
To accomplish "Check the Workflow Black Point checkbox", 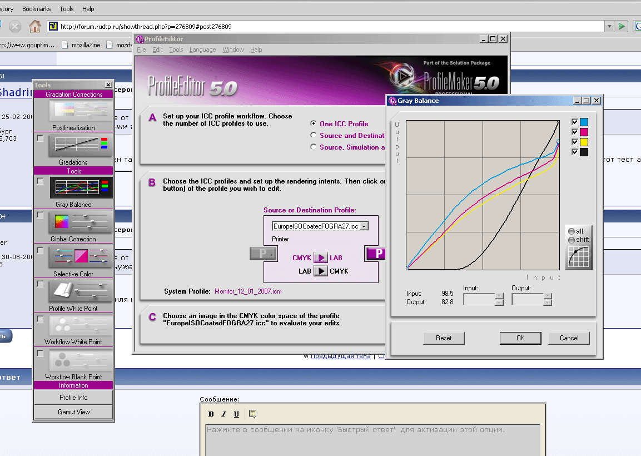I will click(x=40, y=353).
